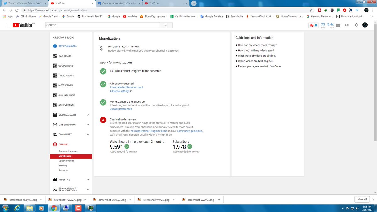Screen dimensions: 377x212
Task: Click in the YouTube search field
Action: click(x=102, y=25)
